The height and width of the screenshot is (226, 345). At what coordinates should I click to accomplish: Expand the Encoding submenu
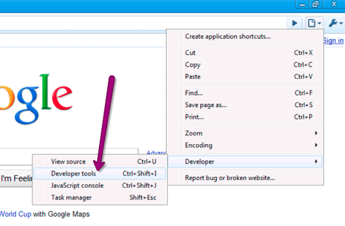198,145
